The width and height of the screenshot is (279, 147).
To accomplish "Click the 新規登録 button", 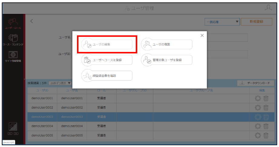I will pyautogui.click(x=256, y=22).
